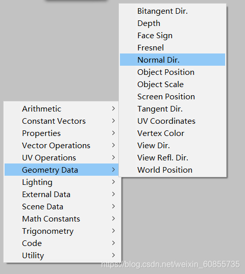
Task: Pick the Bitangent Dir. option
Action: coord(173,11)
